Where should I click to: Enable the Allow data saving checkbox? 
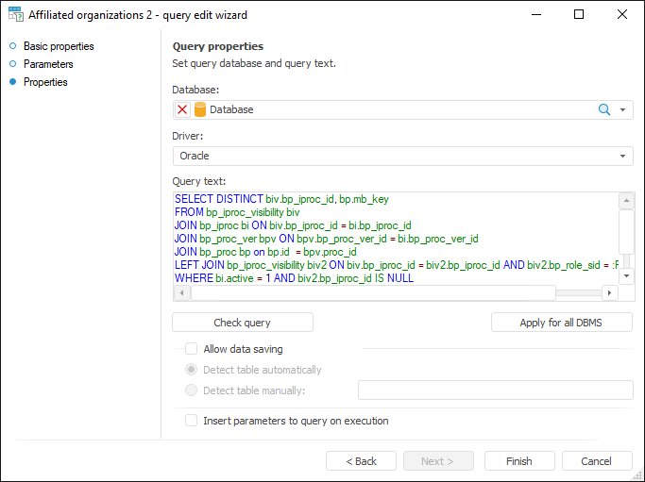[x=192, y=349]
